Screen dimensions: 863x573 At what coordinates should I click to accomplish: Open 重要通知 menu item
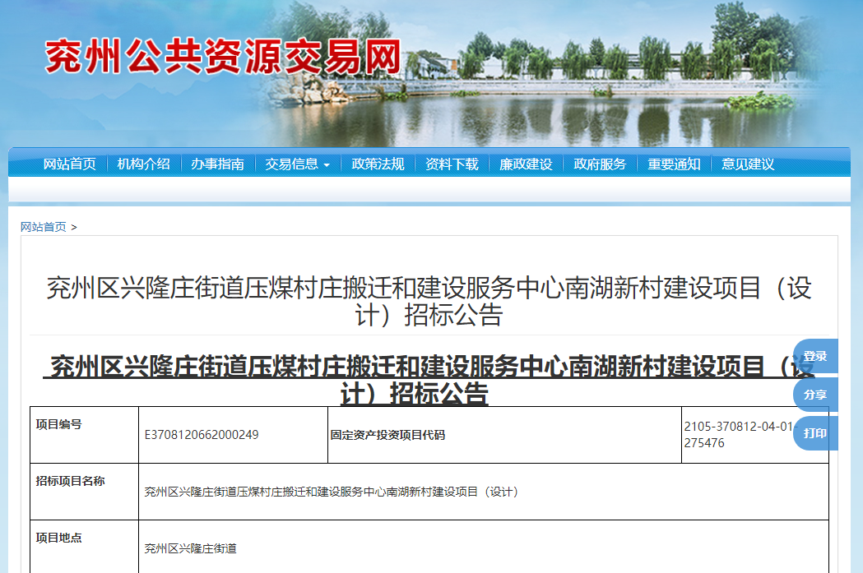pos(675,164)
